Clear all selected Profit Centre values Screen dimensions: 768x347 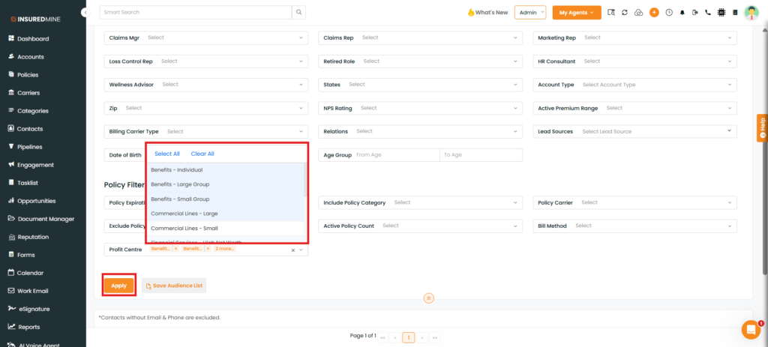pyautogui.click(x=292, y=250)
